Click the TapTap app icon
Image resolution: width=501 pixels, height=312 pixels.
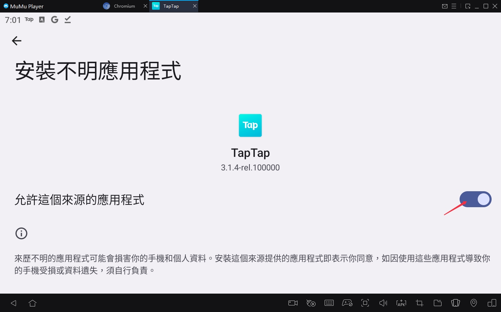[250, 125]
